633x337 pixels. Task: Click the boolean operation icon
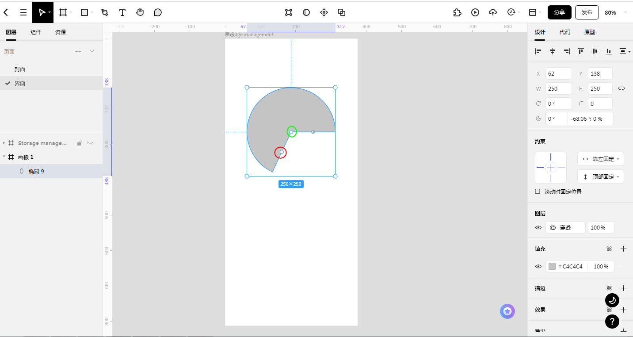(342, 12)
